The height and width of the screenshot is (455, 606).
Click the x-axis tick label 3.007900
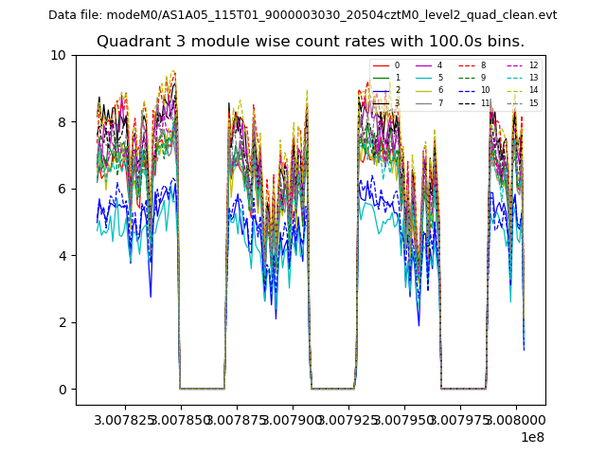point(293,419)
